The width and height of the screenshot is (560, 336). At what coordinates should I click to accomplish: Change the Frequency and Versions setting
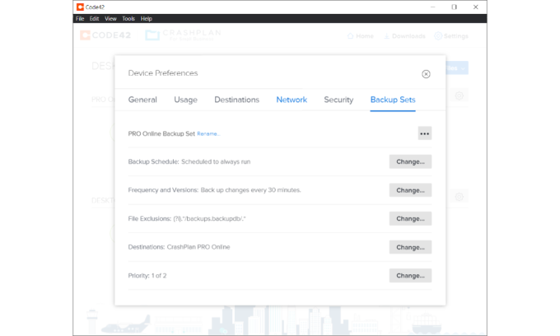(410, 190)
